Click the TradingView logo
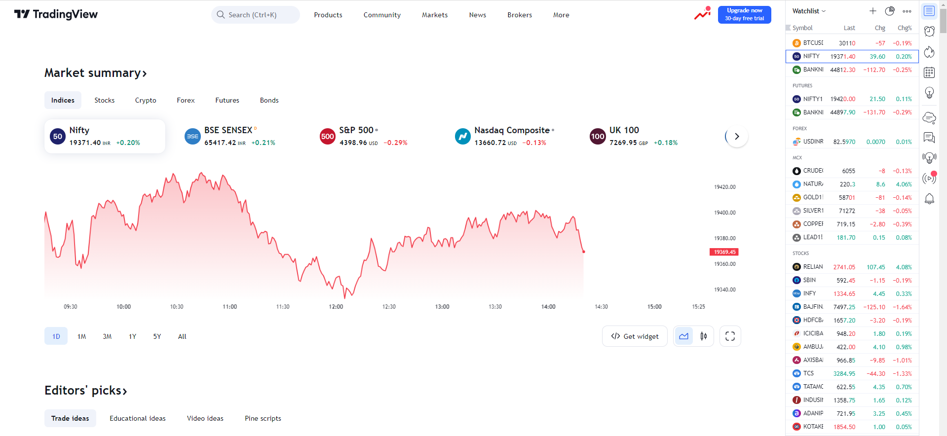Image resolution: width=947 pixels, height=436 pixels. tap(56, 14)
